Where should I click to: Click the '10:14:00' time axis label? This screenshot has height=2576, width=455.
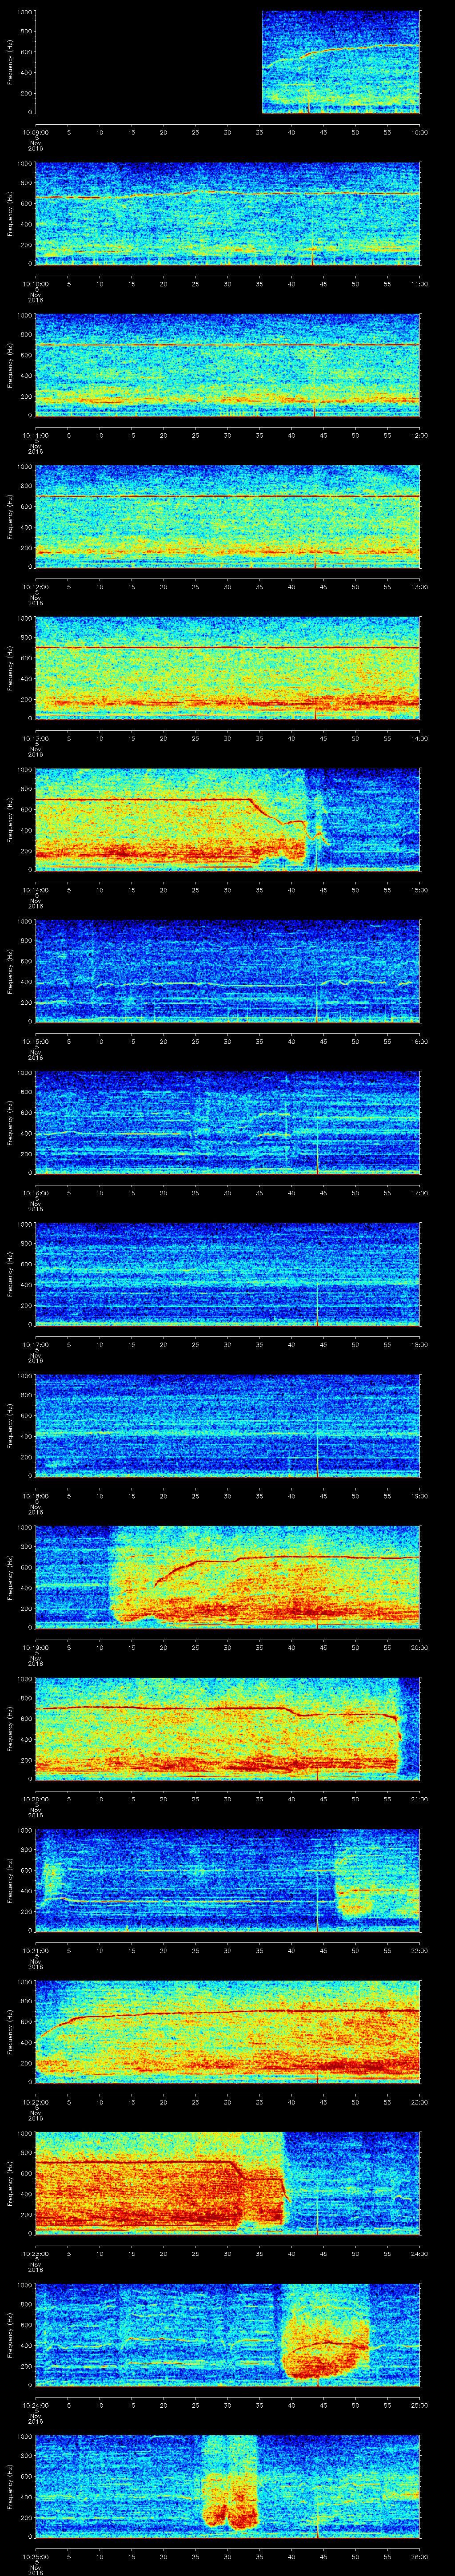pos(36,890)
